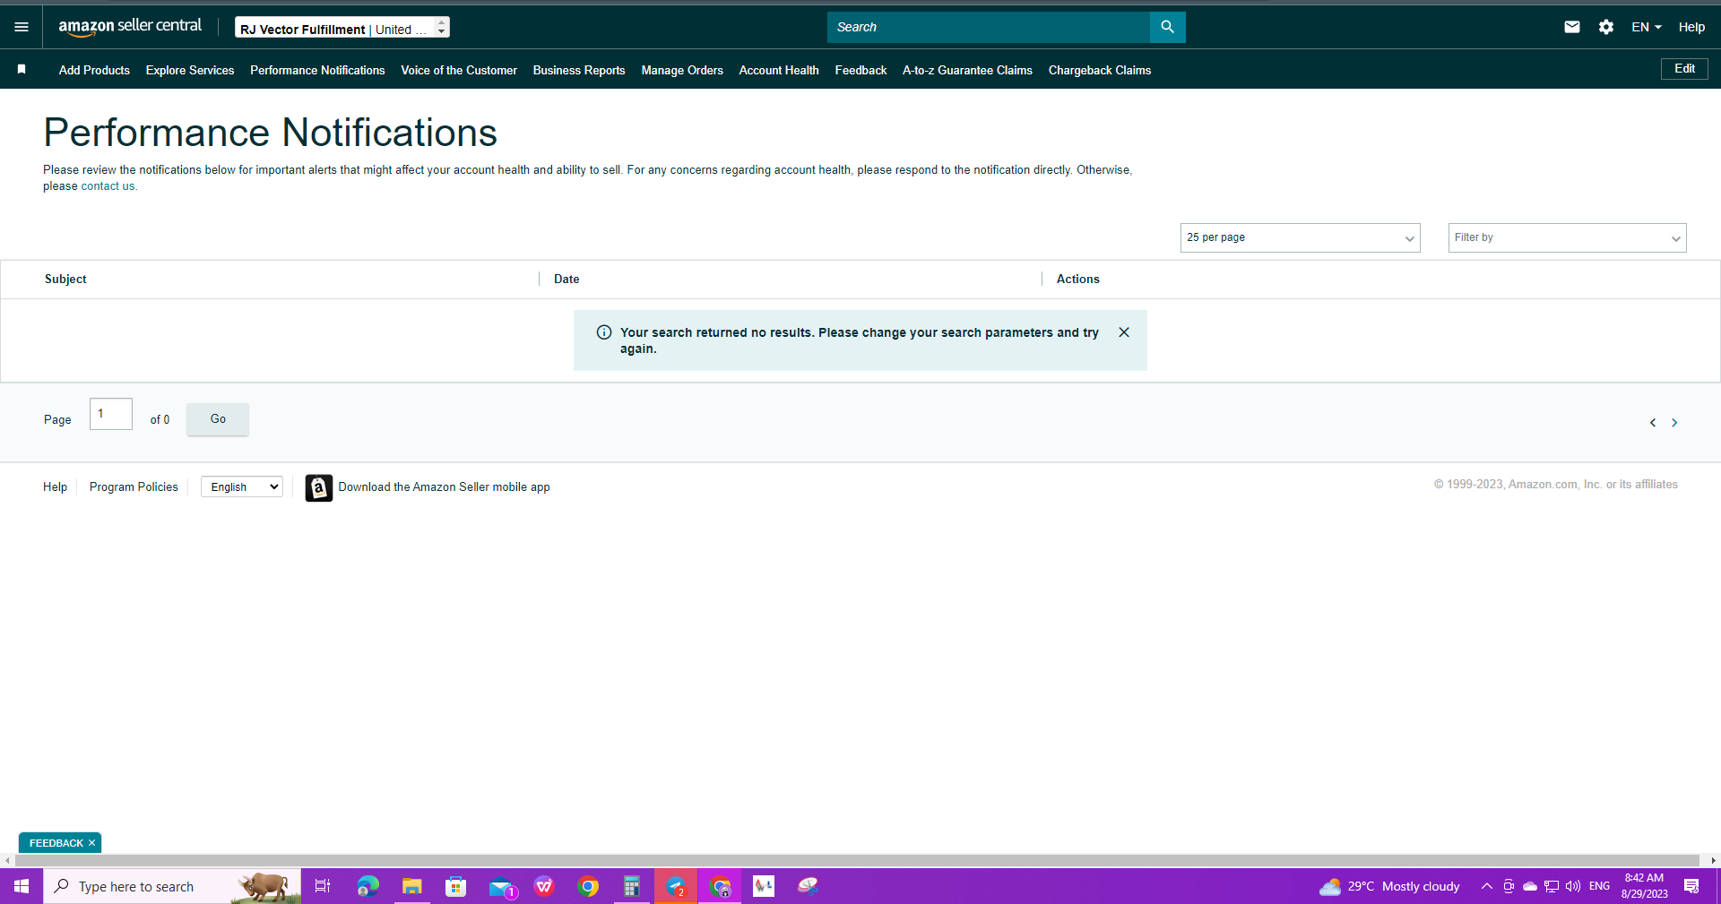Open Windows Start menu

[x=22, y=886]
